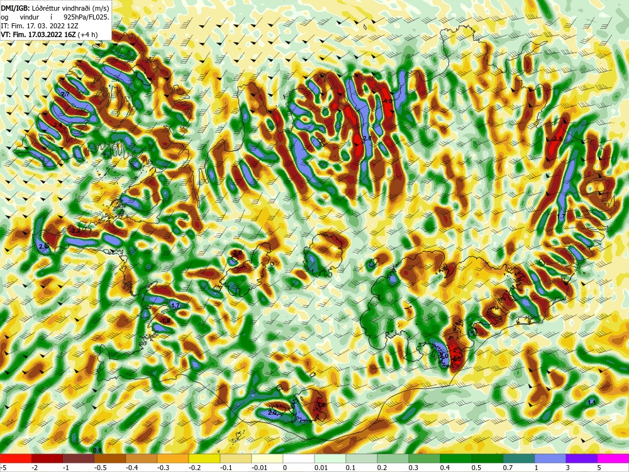Select the pale green swatch between 0.1 and 0.2
The height and width of the screenshot is (472, 629).
[x=362, y=458]
